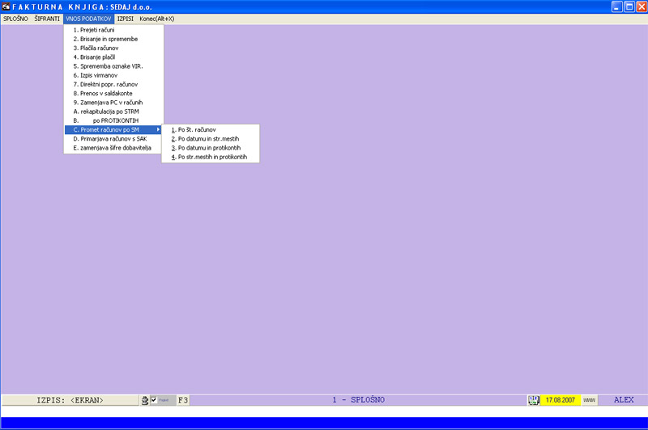Choose 8. Prenos v saldakonte
The width and height of the screenshot is (648, 430).
click(113, 93)
